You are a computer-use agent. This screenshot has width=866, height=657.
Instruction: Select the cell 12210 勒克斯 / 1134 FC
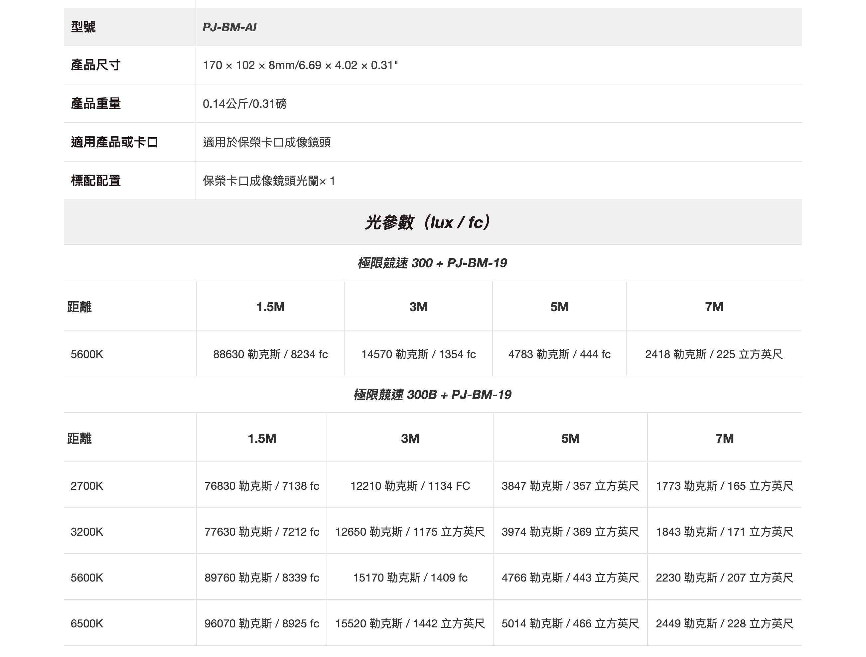(410, 486)
